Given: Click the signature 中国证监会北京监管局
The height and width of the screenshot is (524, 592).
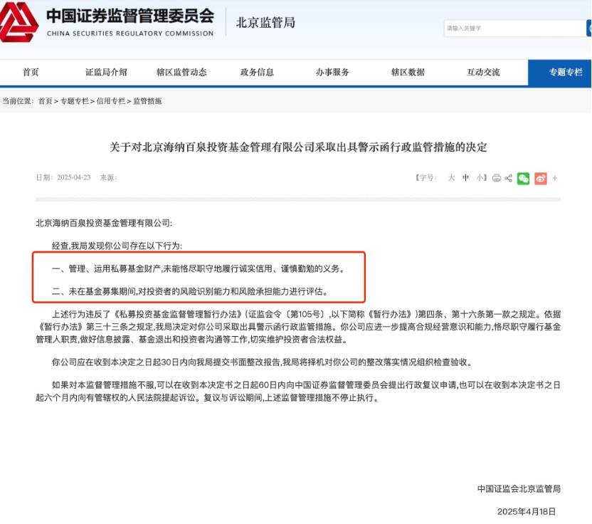Looking at the screenshot, I should (x=519, y=489).
